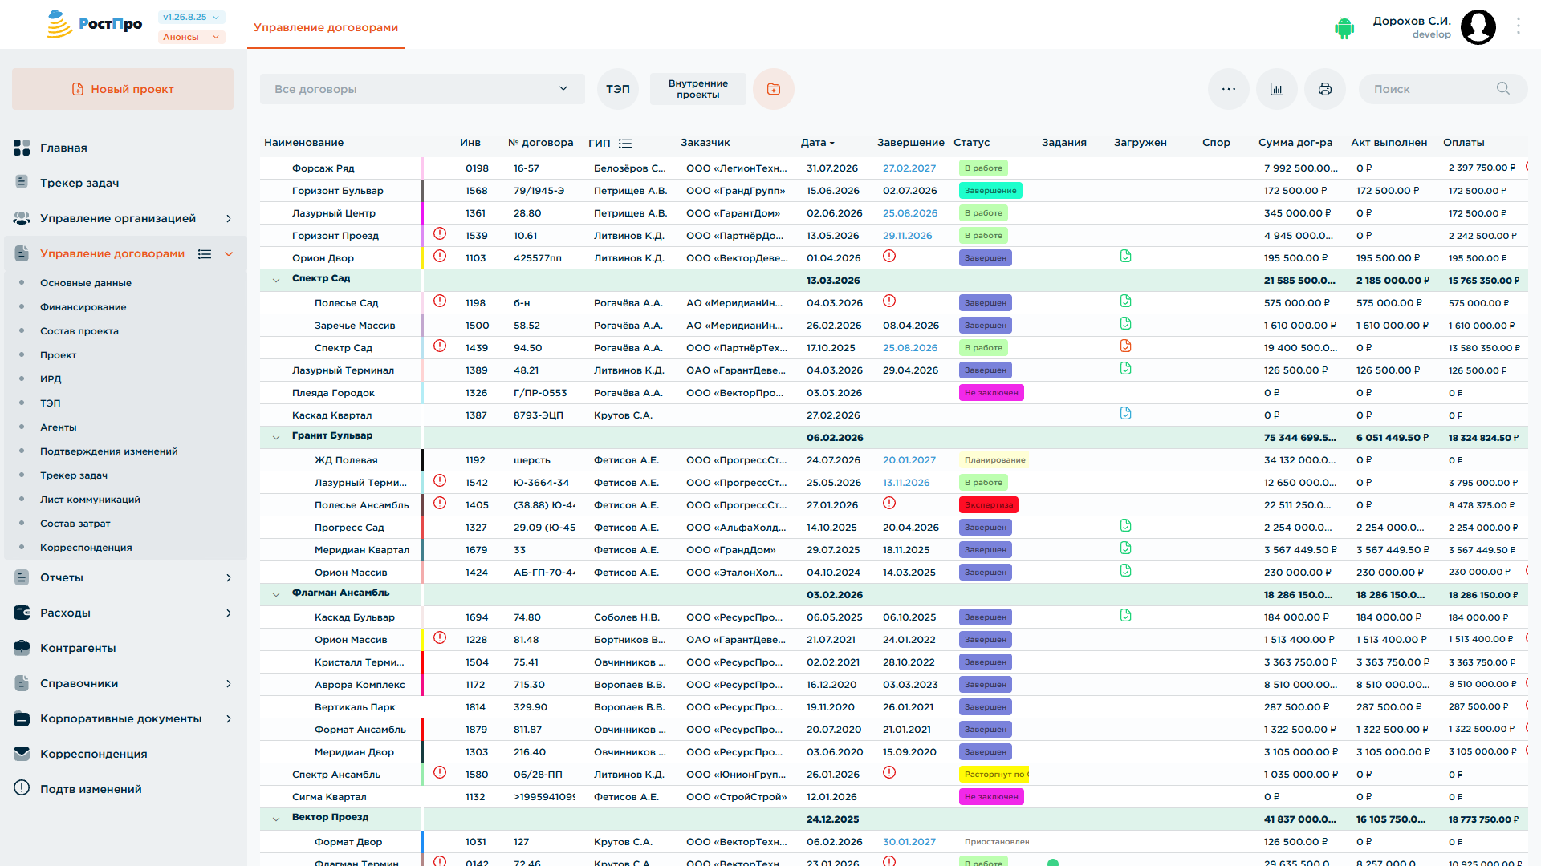This screenshot has width=1541, height=866.
Task: Toggle the list view icon beside Управление договорами
Action: pos(205,254)
